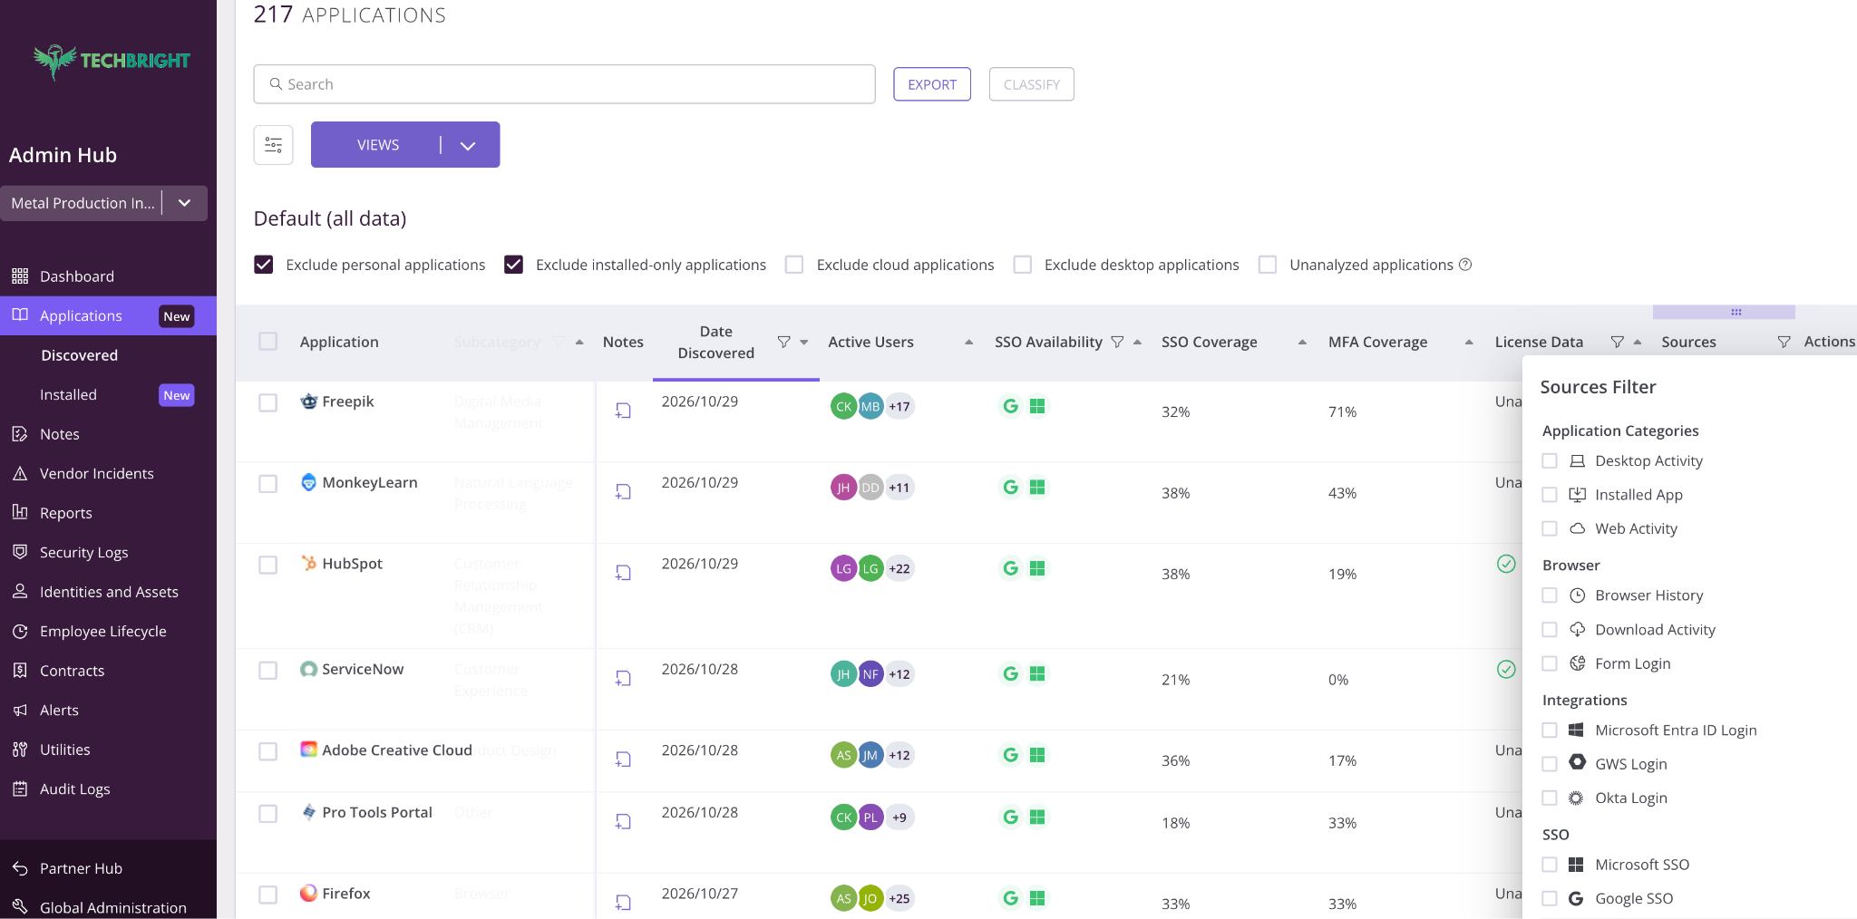Uncheck Exclude personal applications
Viewport: 1857px width, 919px height.
264,265
